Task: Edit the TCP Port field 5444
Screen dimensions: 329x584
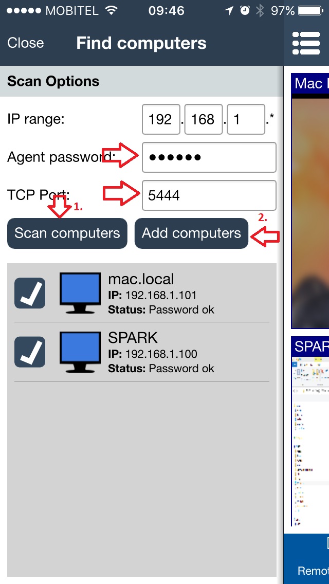Action: [209, 195]
